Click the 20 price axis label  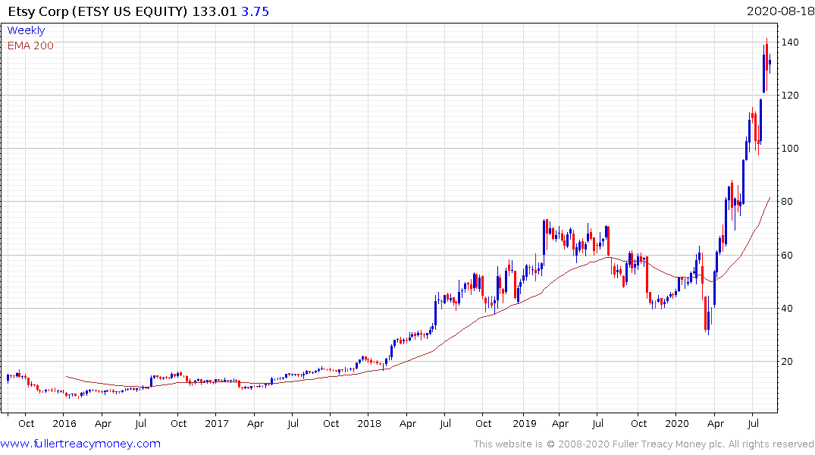tap(787, 361)
